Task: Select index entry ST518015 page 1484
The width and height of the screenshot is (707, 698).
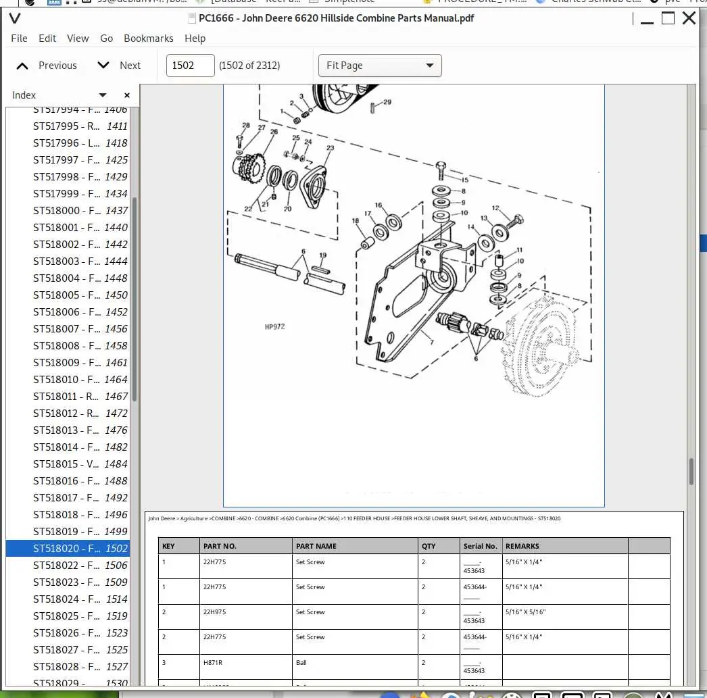Action: coord(68,464)
